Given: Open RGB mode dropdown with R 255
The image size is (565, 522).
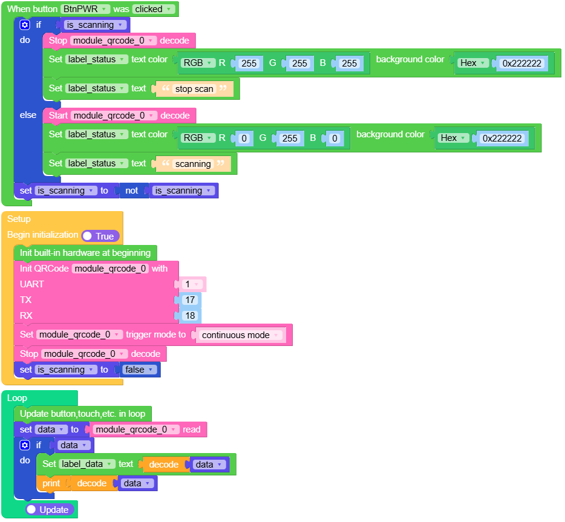Looking at the screenshot, I should pyautogui.click(x=198, y=63).
